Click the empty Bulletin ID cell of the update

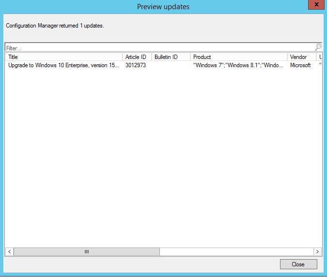click(171, 65)
